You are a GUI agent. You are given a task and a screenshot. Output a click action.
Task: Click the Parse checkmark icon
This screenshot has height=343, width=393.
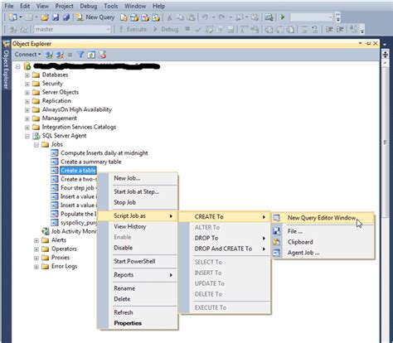click(x=198, y=29)
